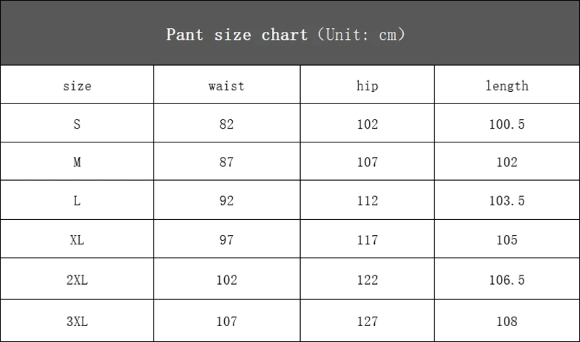This screenshot has height=342, width=580.
Task: Click the 2XL size row label
Action: point(77,280)
